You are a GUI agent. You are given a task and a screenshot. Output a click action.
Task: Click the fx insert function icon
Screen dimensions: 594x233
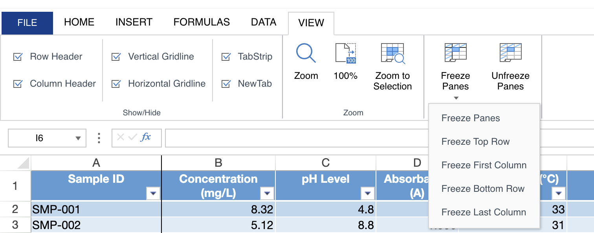pyautogui.click(x=146, y=137)
